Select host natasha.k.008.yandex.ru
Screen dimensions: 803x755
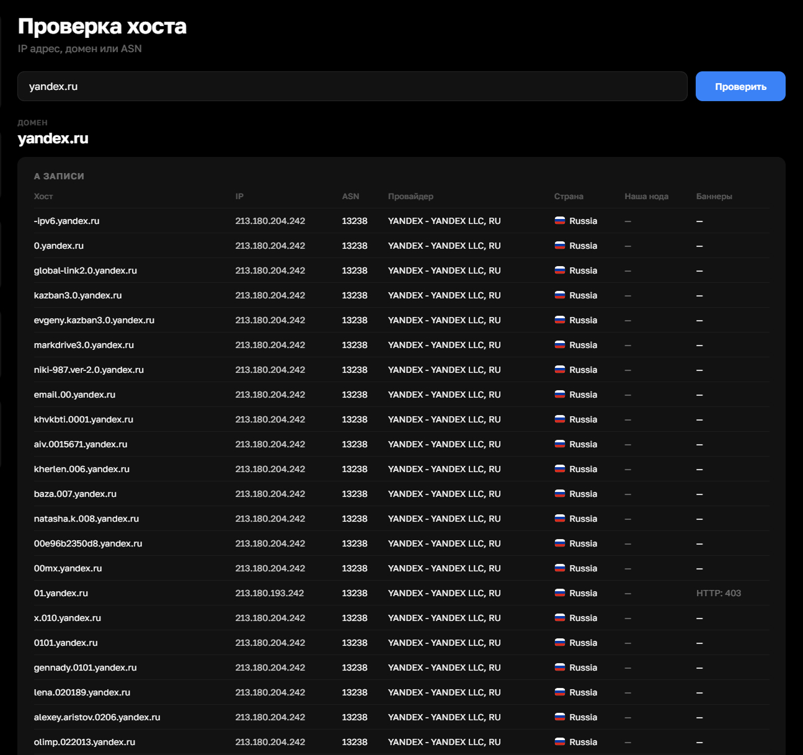86,519
